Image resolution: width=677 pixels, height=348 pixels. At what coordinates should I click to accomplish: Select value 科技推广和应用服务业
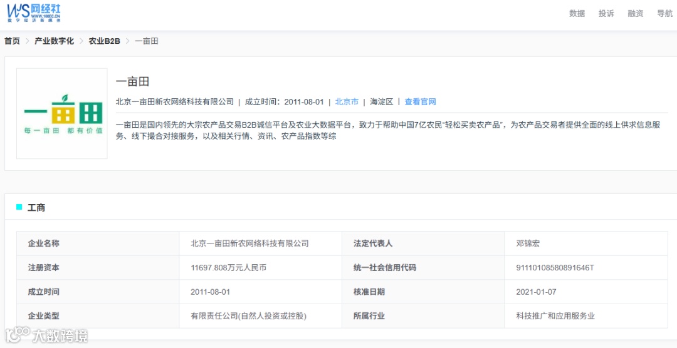555,316
